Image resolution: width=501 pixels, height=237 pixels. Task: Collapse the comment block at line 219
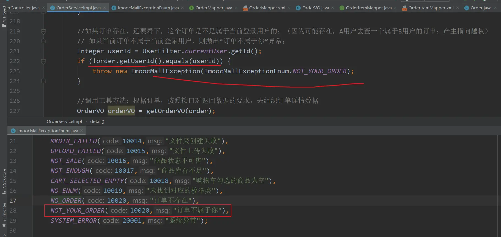(43, 32)
